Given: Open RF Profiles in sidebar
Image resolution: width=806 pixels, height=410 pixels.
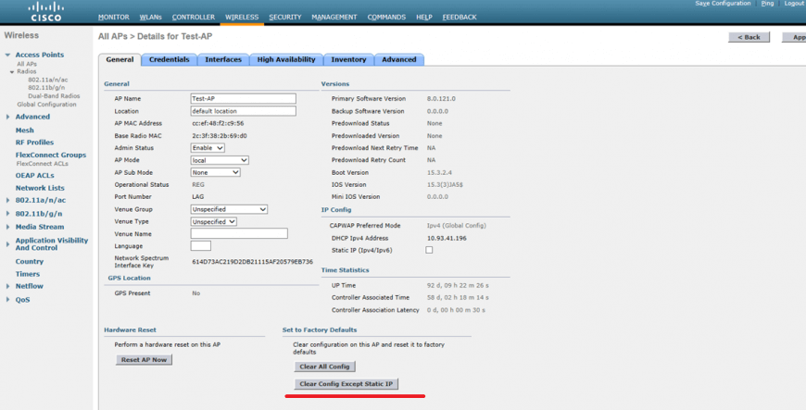Looking at the screenshot, I should (x=34, y=143).
